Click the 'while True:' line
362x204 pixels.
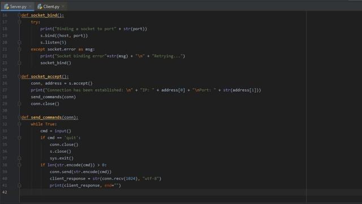[x=44, y=124]
